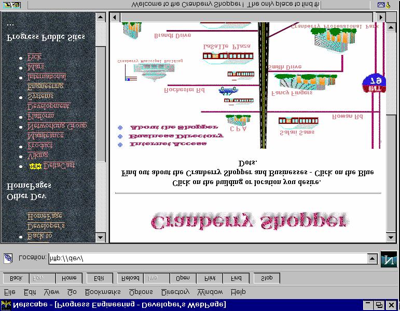Click the Location URL input field

click(x=208, y=259)
